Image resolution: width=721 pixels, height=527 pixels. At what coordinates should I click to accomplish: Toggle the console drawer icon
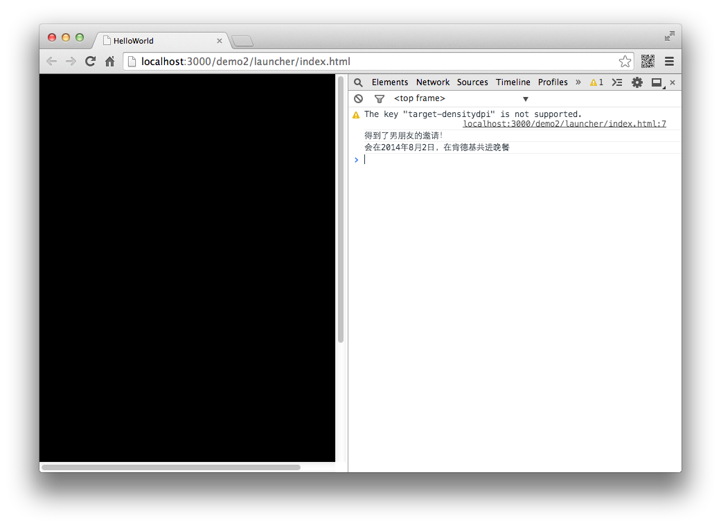click(x=616, y=82)
